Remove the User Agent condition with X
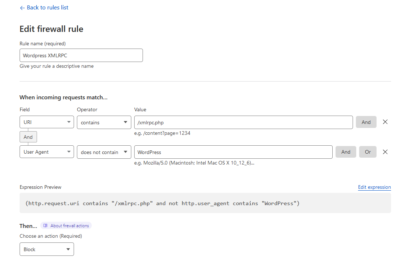Screen dimensions: 415x266 [x=385, y=152]
